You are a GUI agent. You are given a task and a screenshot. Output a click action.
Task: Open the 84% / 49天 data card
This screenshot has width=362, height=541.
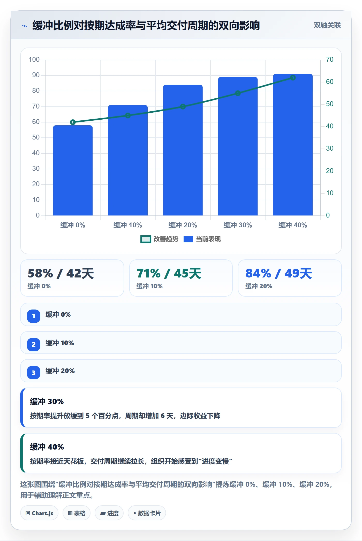pyautogui.click(x=290, y=278)
